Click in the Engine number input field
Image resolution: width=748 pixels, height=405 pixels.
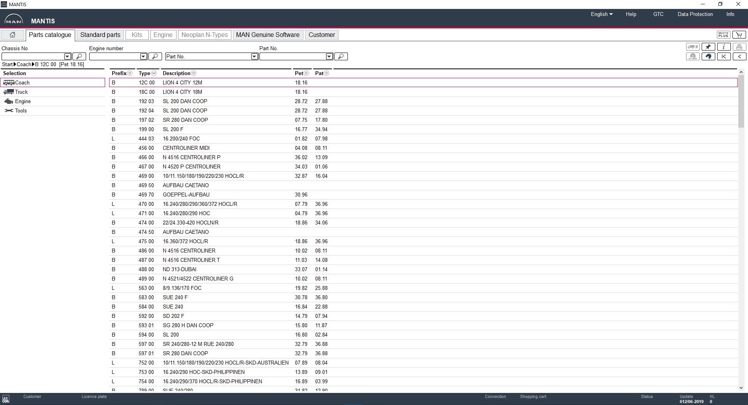[115, 56]
